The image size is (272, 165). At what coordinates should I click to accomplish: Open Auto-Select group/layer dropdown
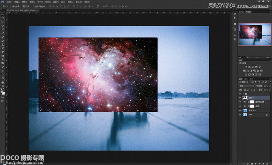(26, 7)
